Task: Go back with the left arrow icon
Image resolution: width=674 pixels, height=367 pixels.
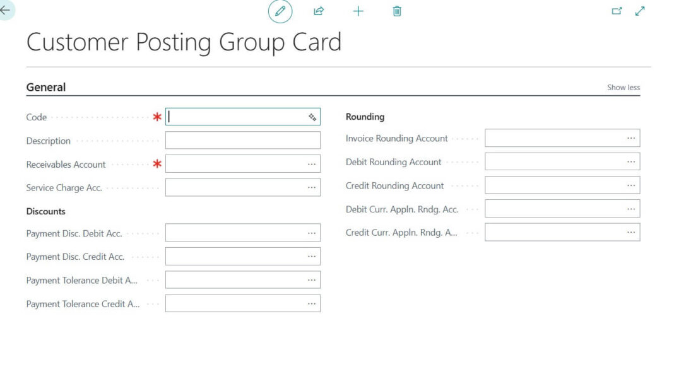Action: coord(5,10)
